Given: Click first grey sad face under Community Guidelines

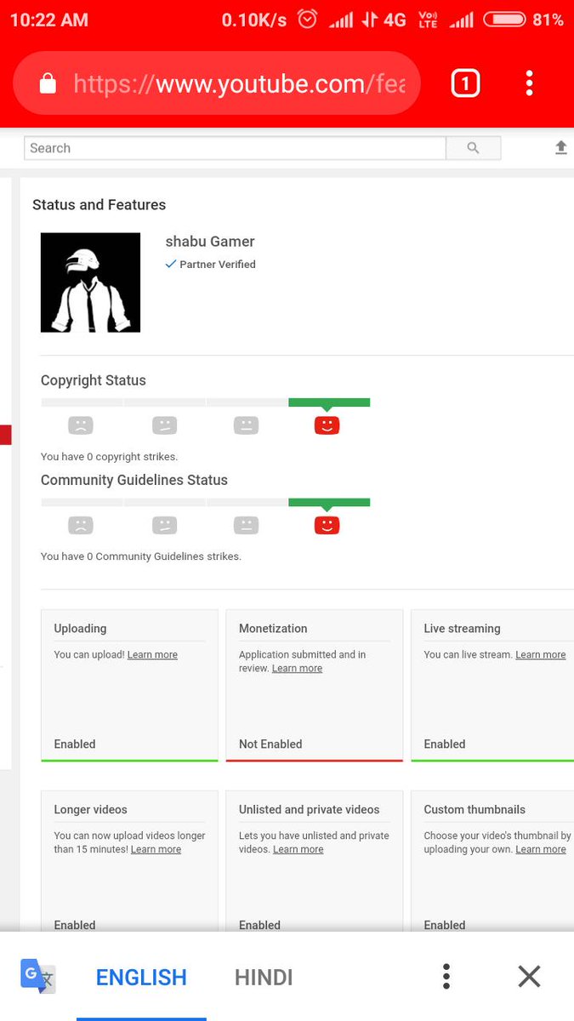Looking at the screenshot, I should pyautogui.click(x=81, y=525).
